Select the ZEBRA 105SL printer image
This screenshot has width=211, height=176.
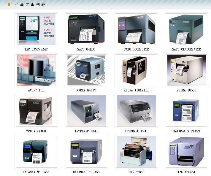point(186,70)
